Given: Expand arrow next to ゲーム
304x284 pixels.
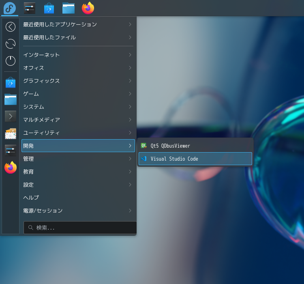Looking at the screenshot, I should [130, 94].
